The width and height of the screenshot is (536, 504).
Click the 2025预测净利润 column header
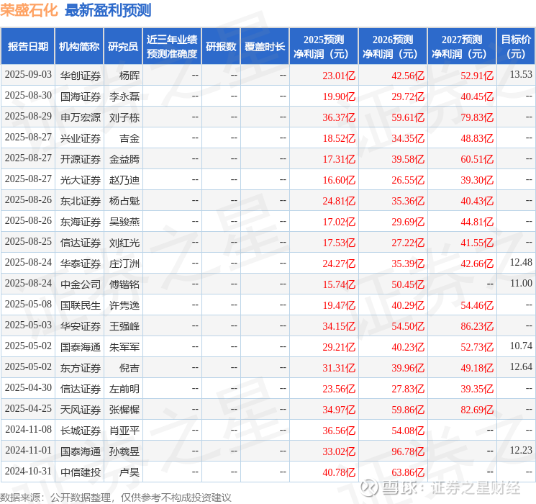[x=323, y=47]
